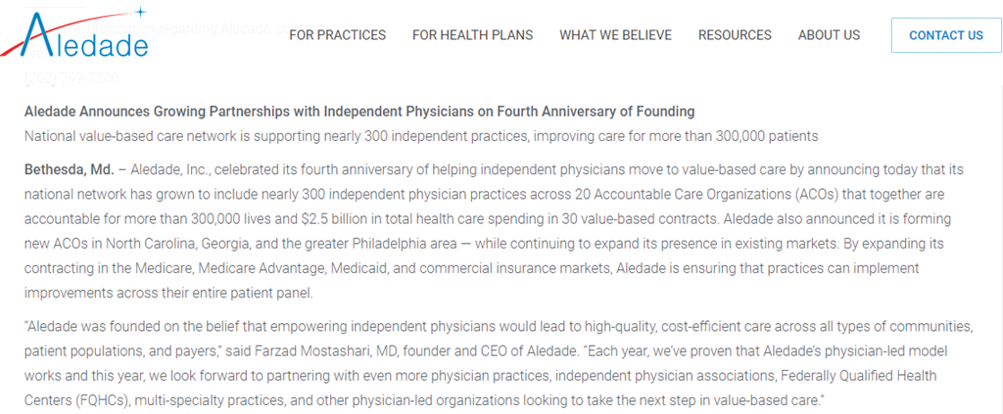Click the '$2.5 billion' figure in the text
This screenshot has height=414, width=1003.
pos(329,218)
